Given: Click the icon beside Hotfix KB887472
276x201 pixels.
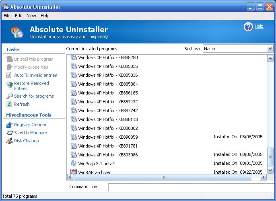Looking at the screenshot, I should [x=74, y=102].
